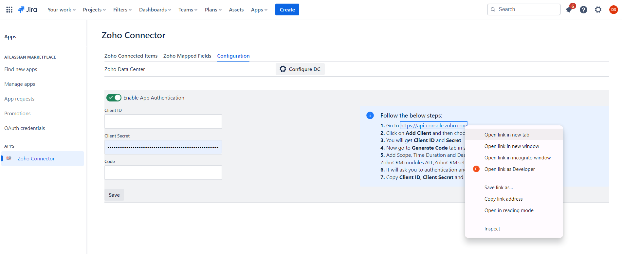Open the api-console.zoho.com link
The image size is (622, 254).
(x=433, y=125)
